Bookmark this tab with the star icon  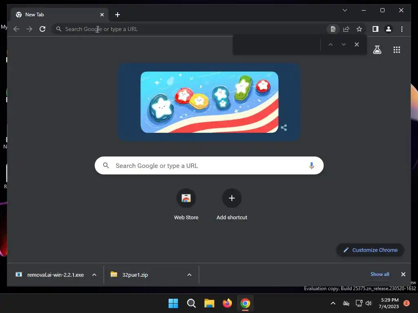(359, 29)
